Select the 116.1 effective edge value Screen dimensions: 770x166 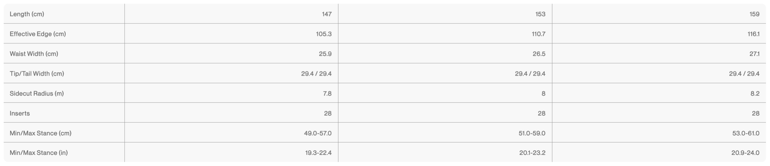point(753,34)
